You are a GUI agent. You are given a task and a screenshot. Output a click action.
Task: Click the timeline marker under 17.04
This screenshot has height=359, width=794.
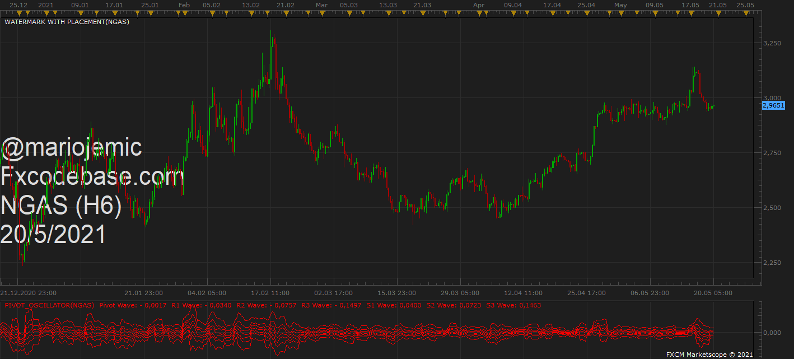click(553, 12)
